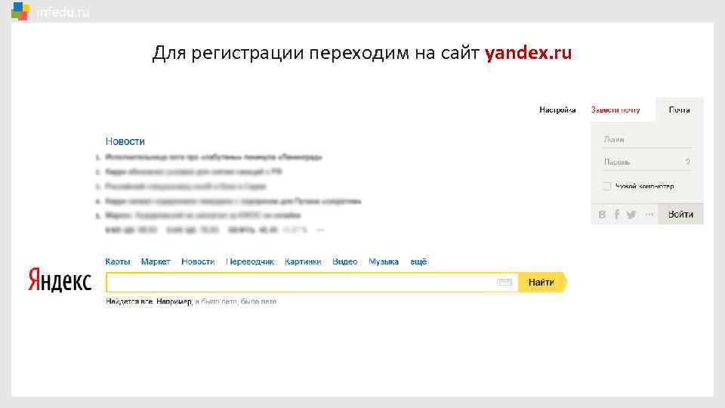Click the Twitter login icon

coord(631,215)
